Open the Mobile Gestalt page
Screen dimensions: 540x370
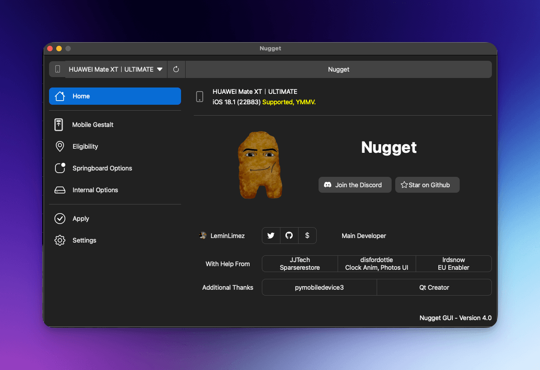pyautogui.click(x=93, y=125)
